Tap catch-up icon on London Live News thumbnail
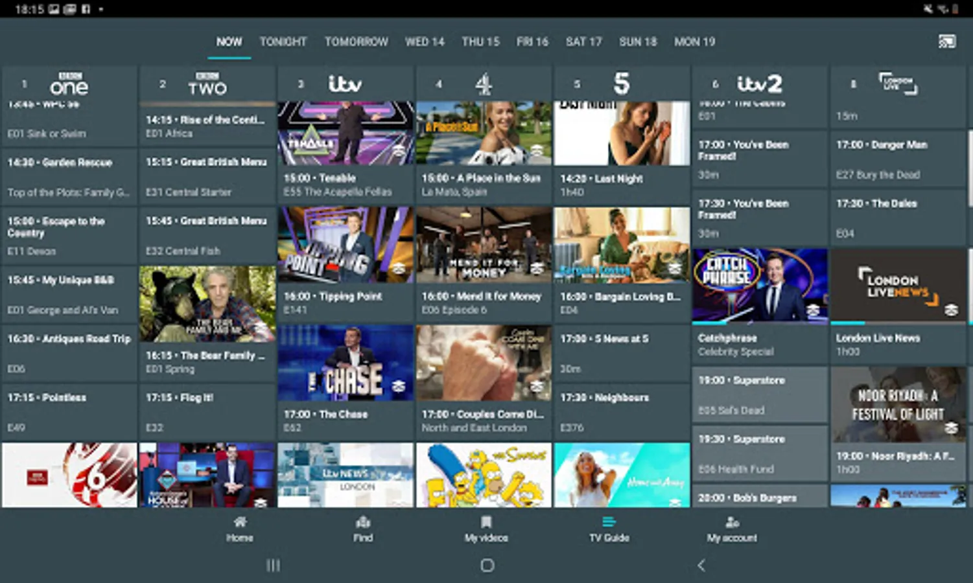Image resolution: width=973 pixels, height=583 pixels. tap(951, 310)
